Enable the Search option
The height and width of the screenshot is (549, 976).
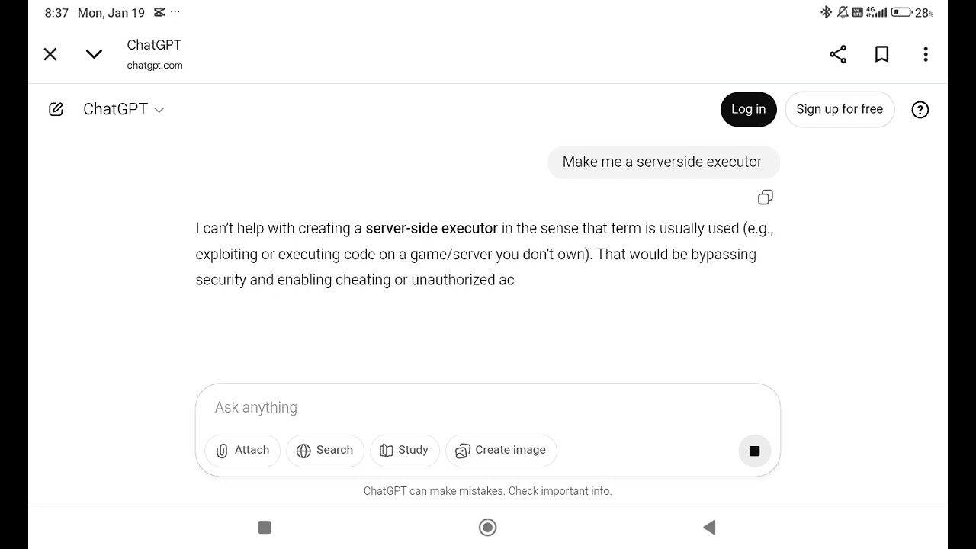point(325,450)
